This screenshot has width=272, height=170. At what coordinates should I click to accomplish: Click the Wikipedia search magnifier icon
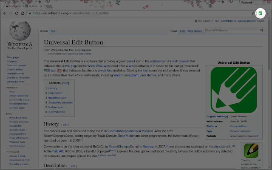(x=262, y=30)
